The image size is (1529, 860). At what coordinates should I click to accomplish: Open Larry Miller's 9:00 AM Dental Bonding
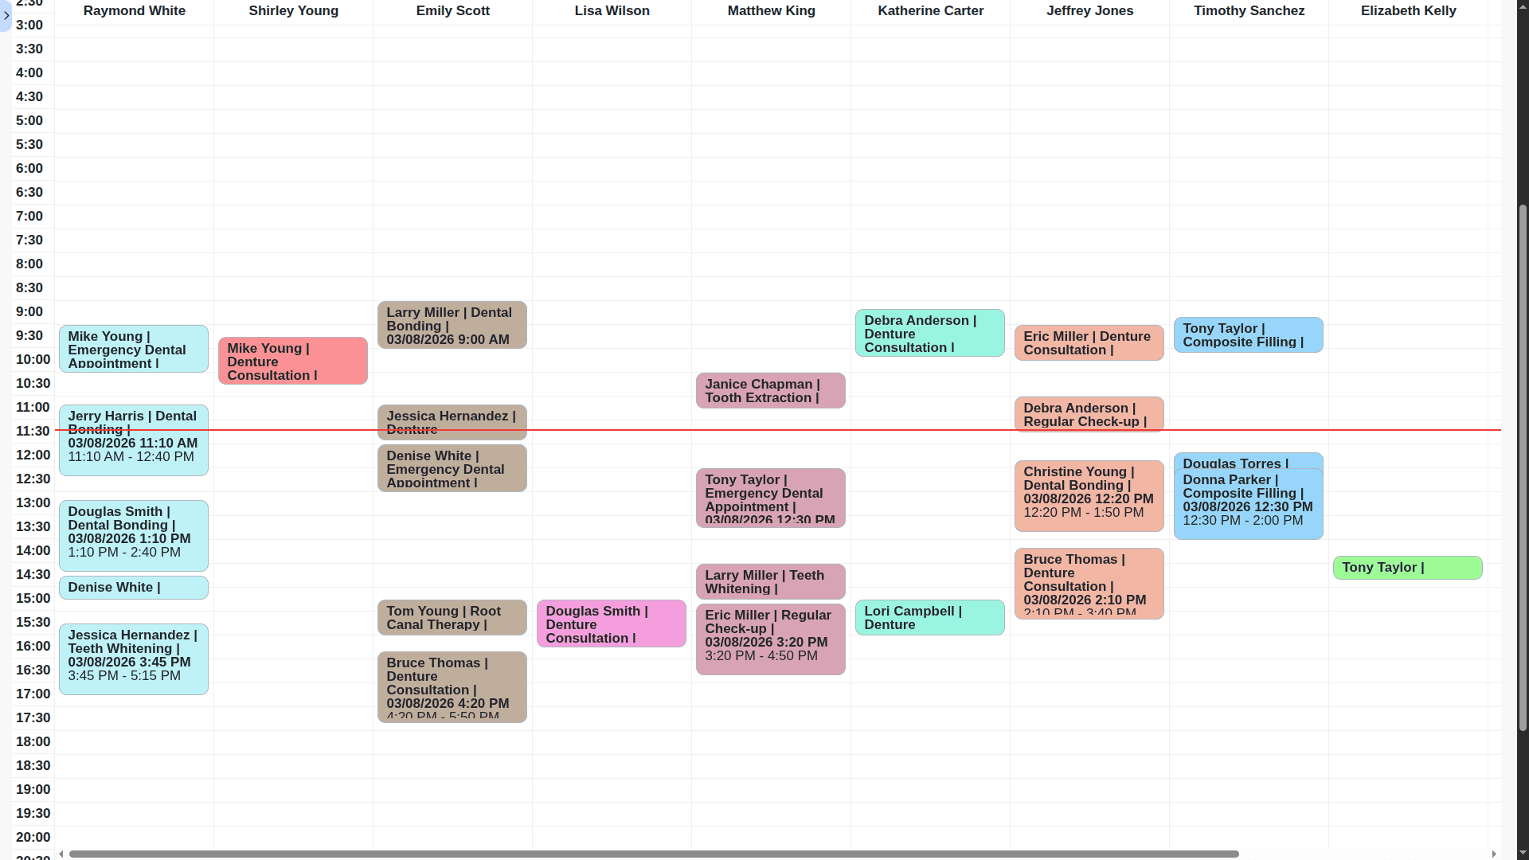click(452, 325)
